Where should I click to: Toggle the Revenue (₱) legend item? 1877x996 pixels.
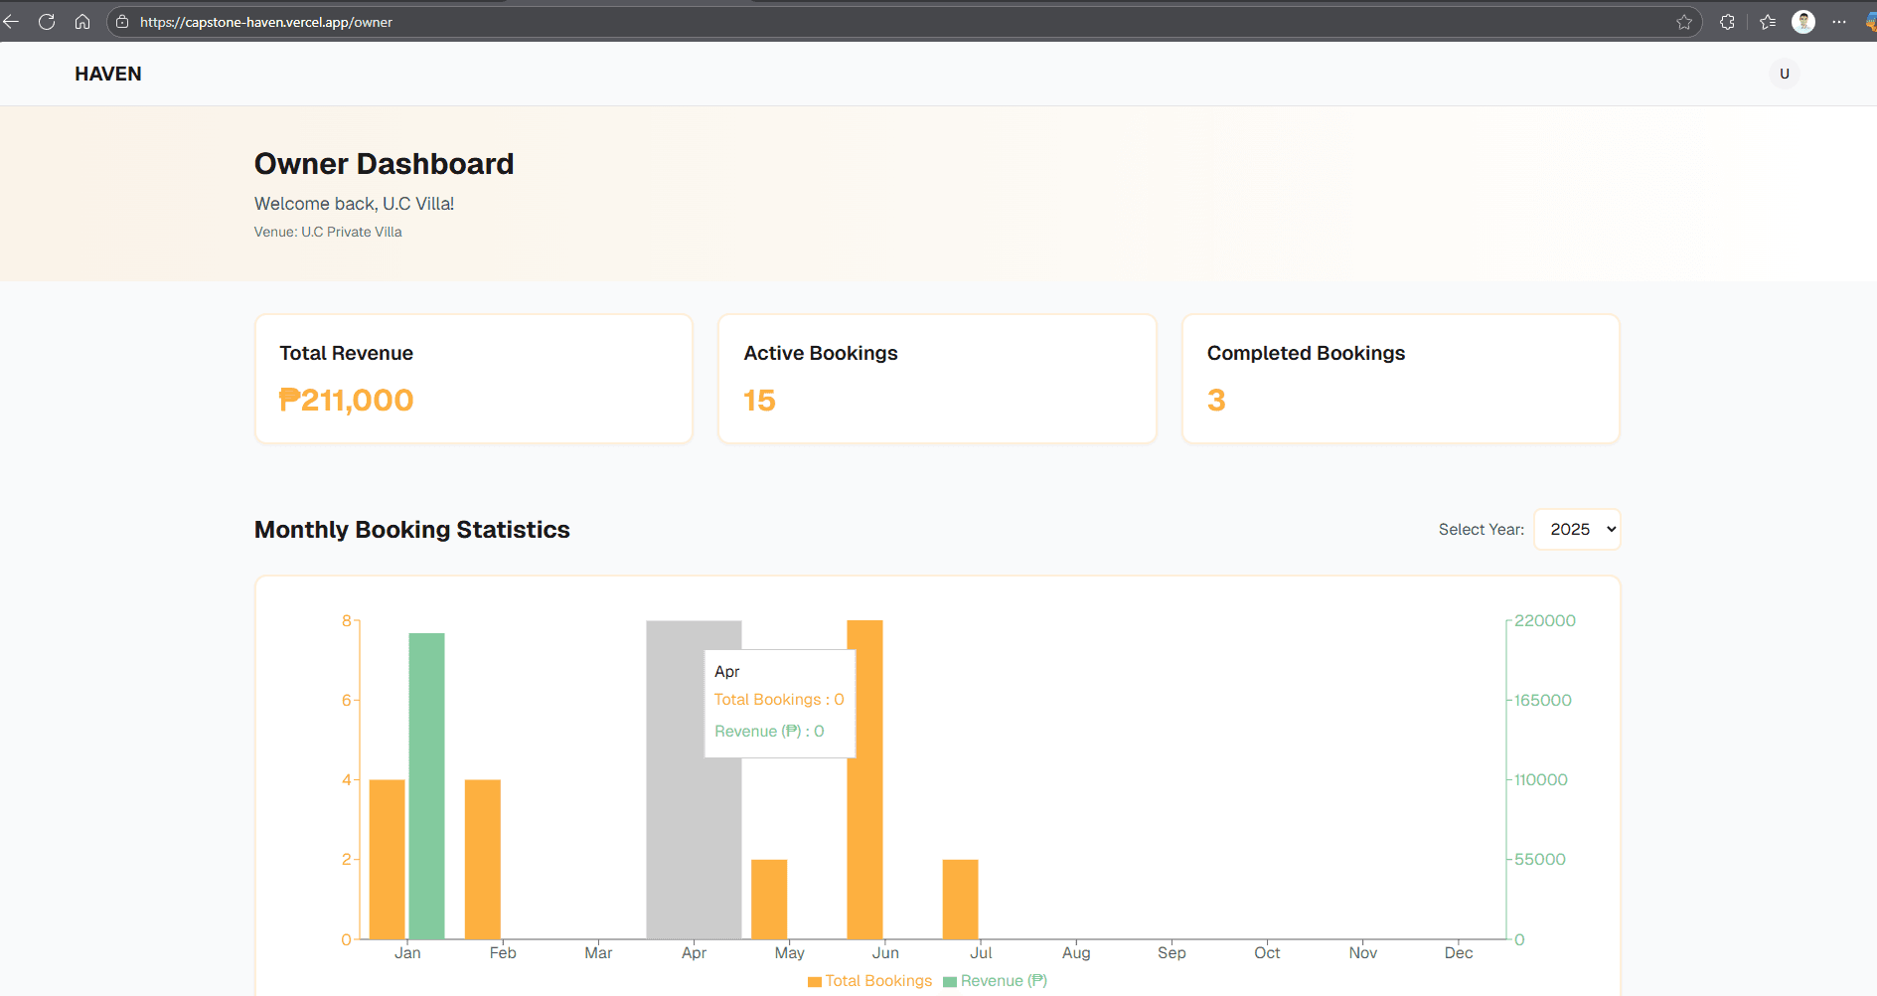[x=995, y=981]
